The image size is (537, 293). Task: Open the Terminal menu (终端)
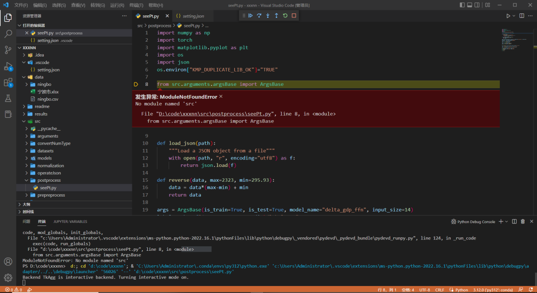coord(136,5)
